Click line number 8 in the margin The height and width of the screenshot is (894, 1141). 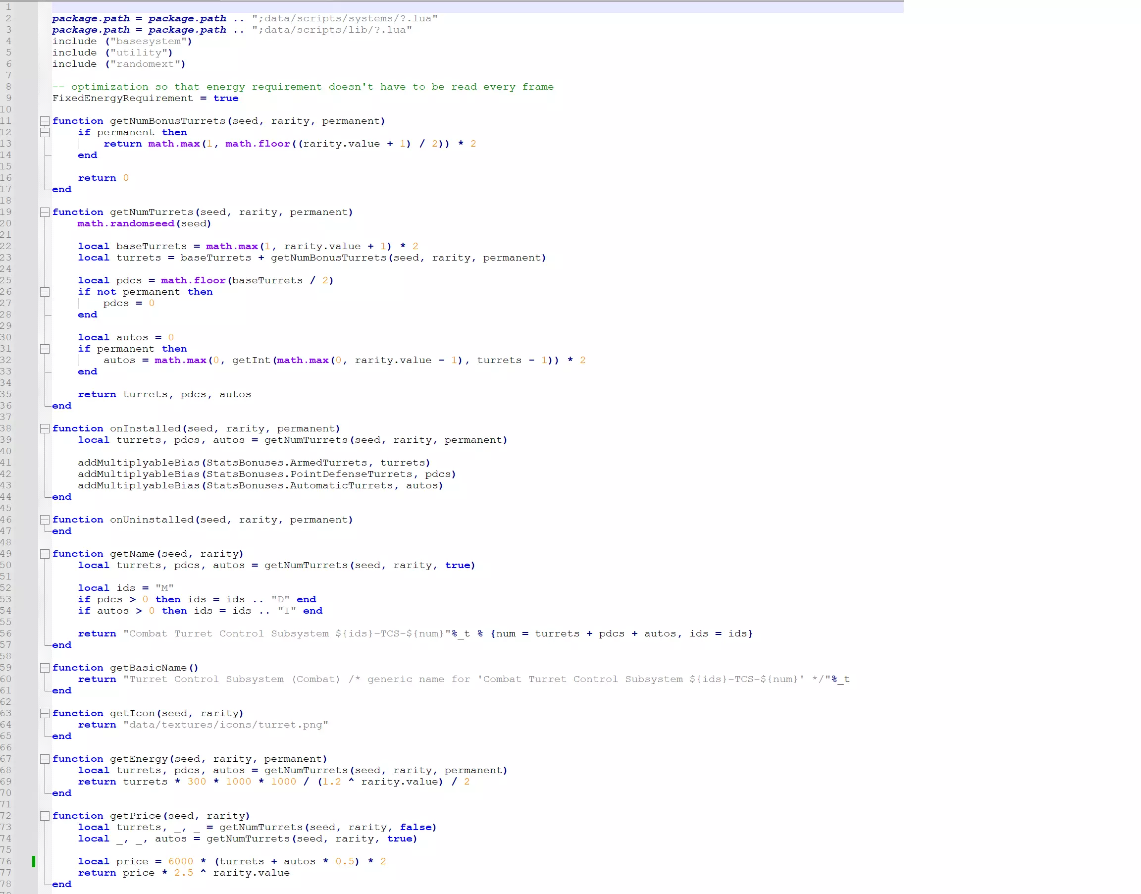[x=8, y=87]
